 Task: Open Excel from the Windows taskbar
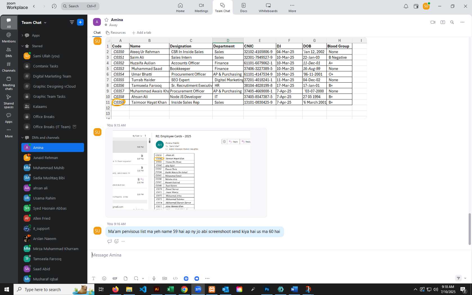pyautogui.click(x=170, y=289)
